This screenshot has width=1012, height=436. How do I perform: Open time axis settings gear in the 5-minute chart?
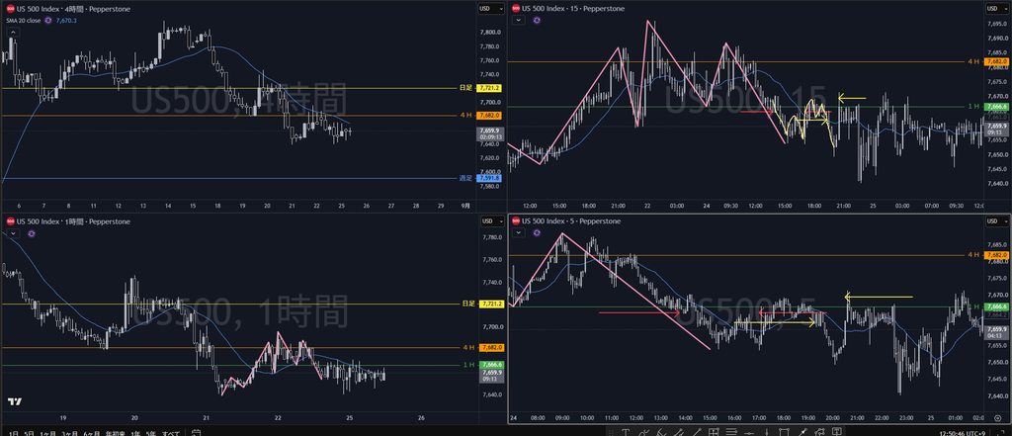point(998,419)
